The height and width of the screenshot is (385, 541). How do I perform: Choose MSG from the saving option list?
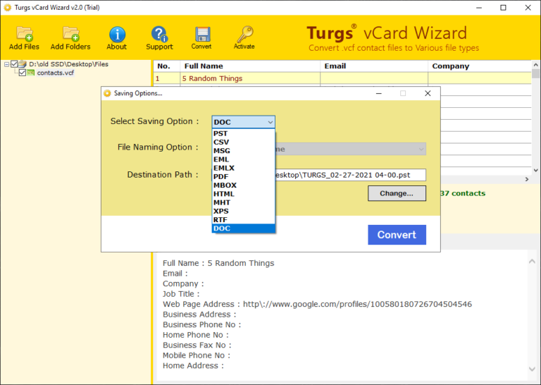(x=243, y=151)
